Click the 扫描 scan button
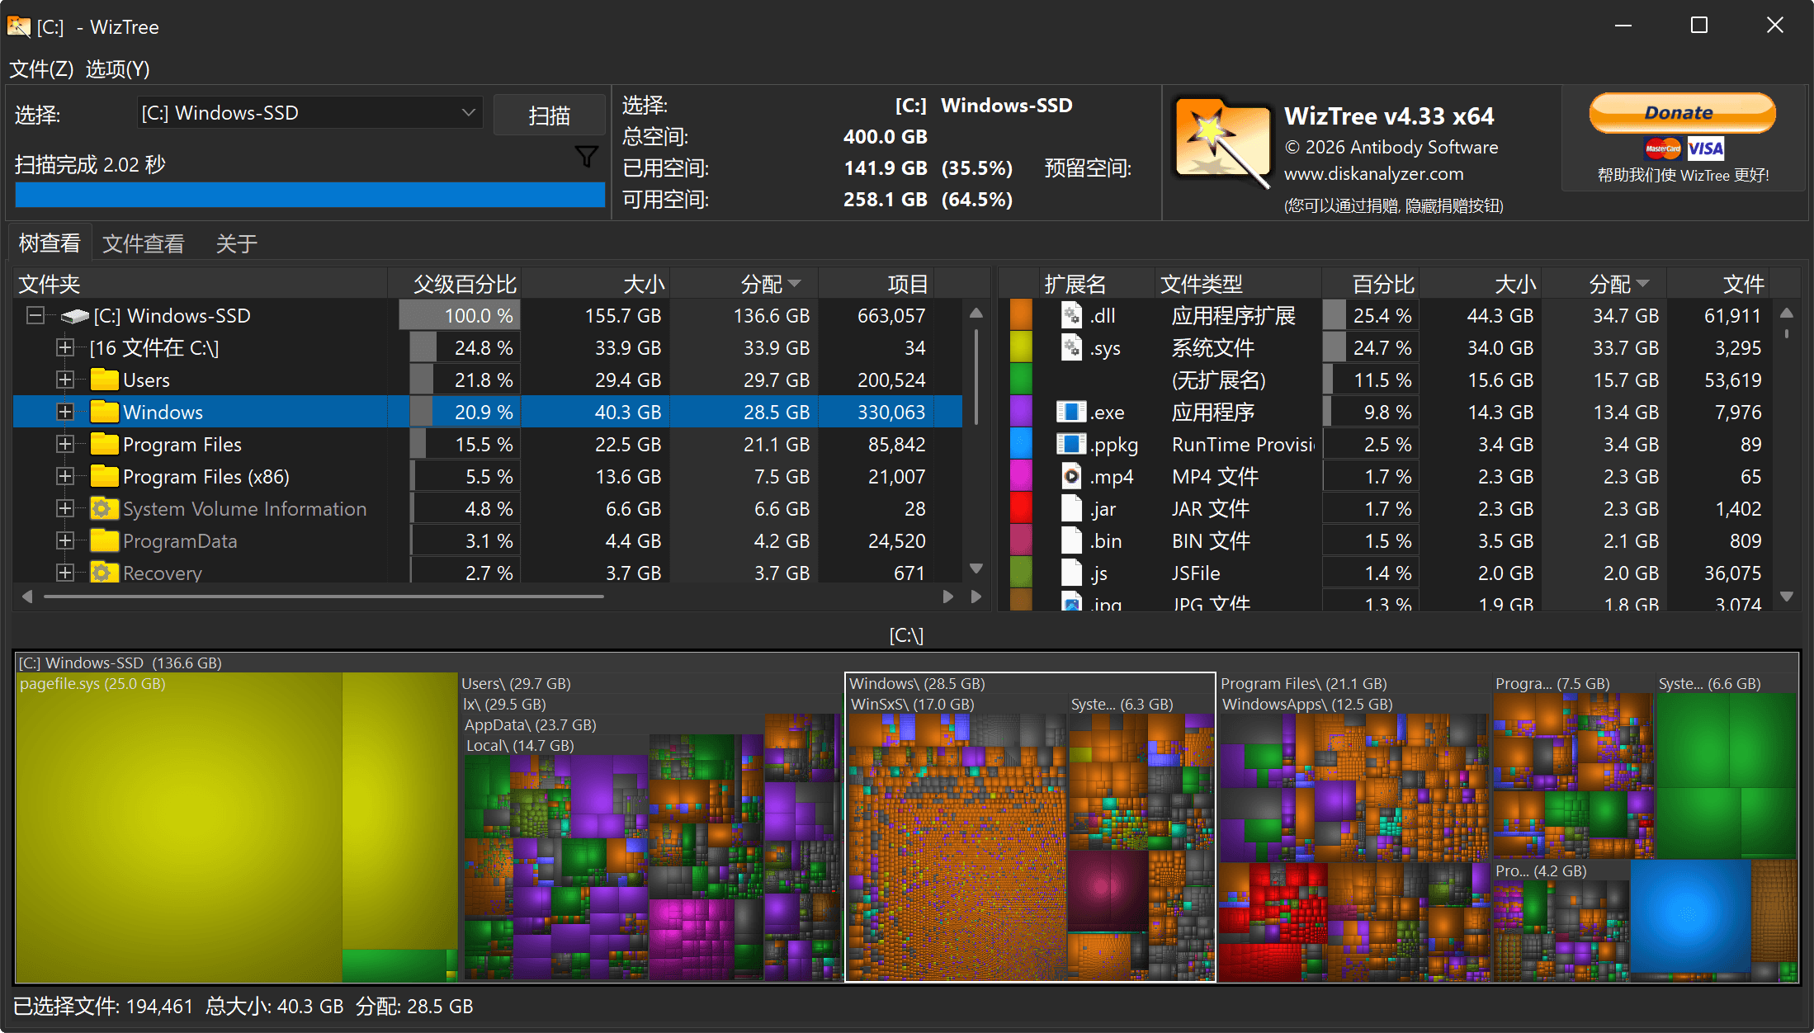Screen dimensions: 1814x1033 549,115
